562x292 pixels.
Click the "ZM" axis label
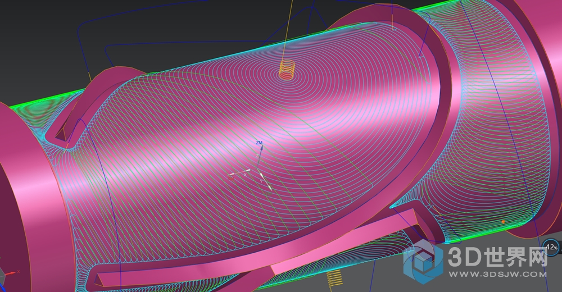(x=259, y=143)
